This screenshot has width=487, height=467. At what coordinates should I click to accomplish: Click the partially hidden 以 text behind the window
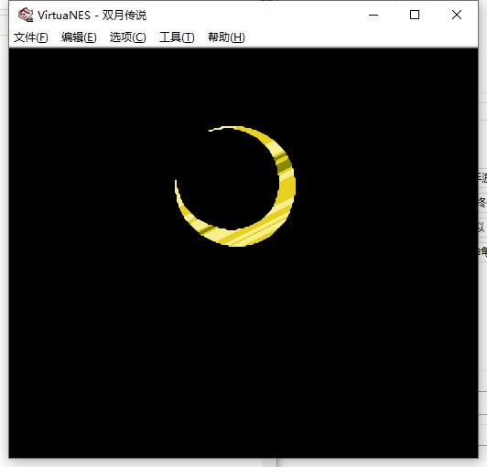pos(482,228)
